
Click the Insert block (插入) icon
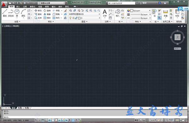coord(117,13)
